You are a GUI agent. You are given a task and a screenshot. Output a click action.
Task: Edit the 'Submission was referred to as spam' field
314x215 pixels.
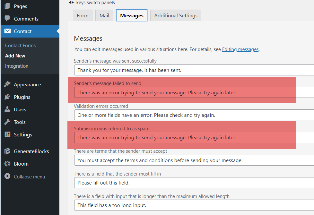pyautogui.click(x=194, y=138)
